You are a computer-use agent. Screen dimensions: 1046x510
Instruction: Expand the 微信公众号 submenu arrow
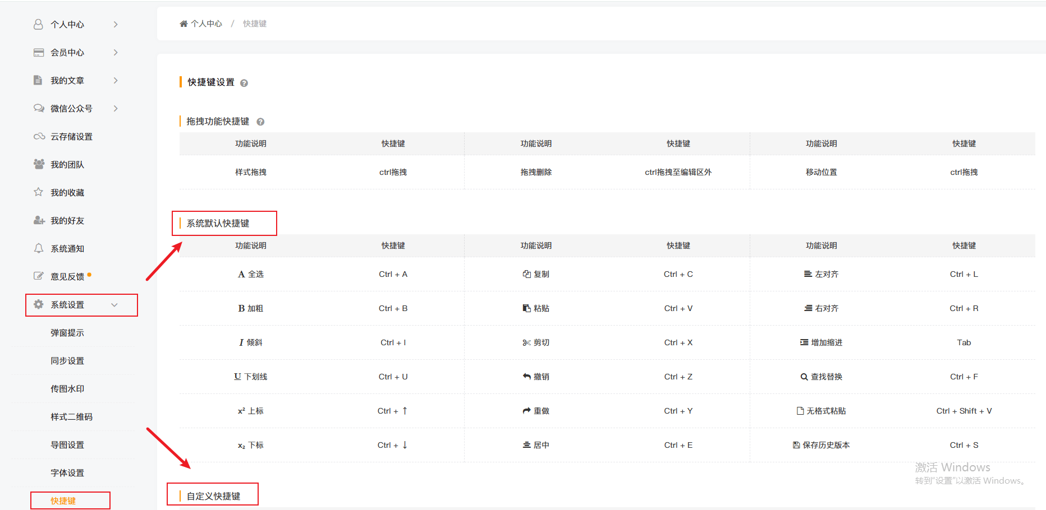point(116,108)
